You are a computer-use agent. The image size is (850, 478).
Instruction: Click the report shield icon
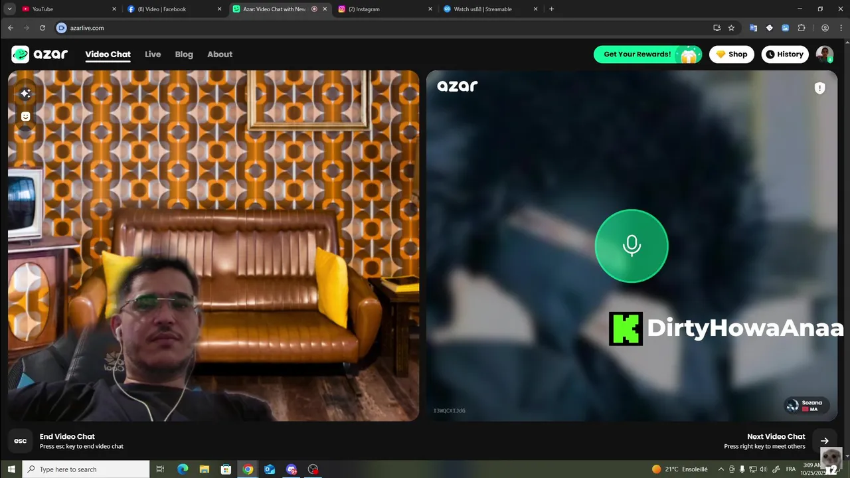pyautogui.click(x=819, y=88)
